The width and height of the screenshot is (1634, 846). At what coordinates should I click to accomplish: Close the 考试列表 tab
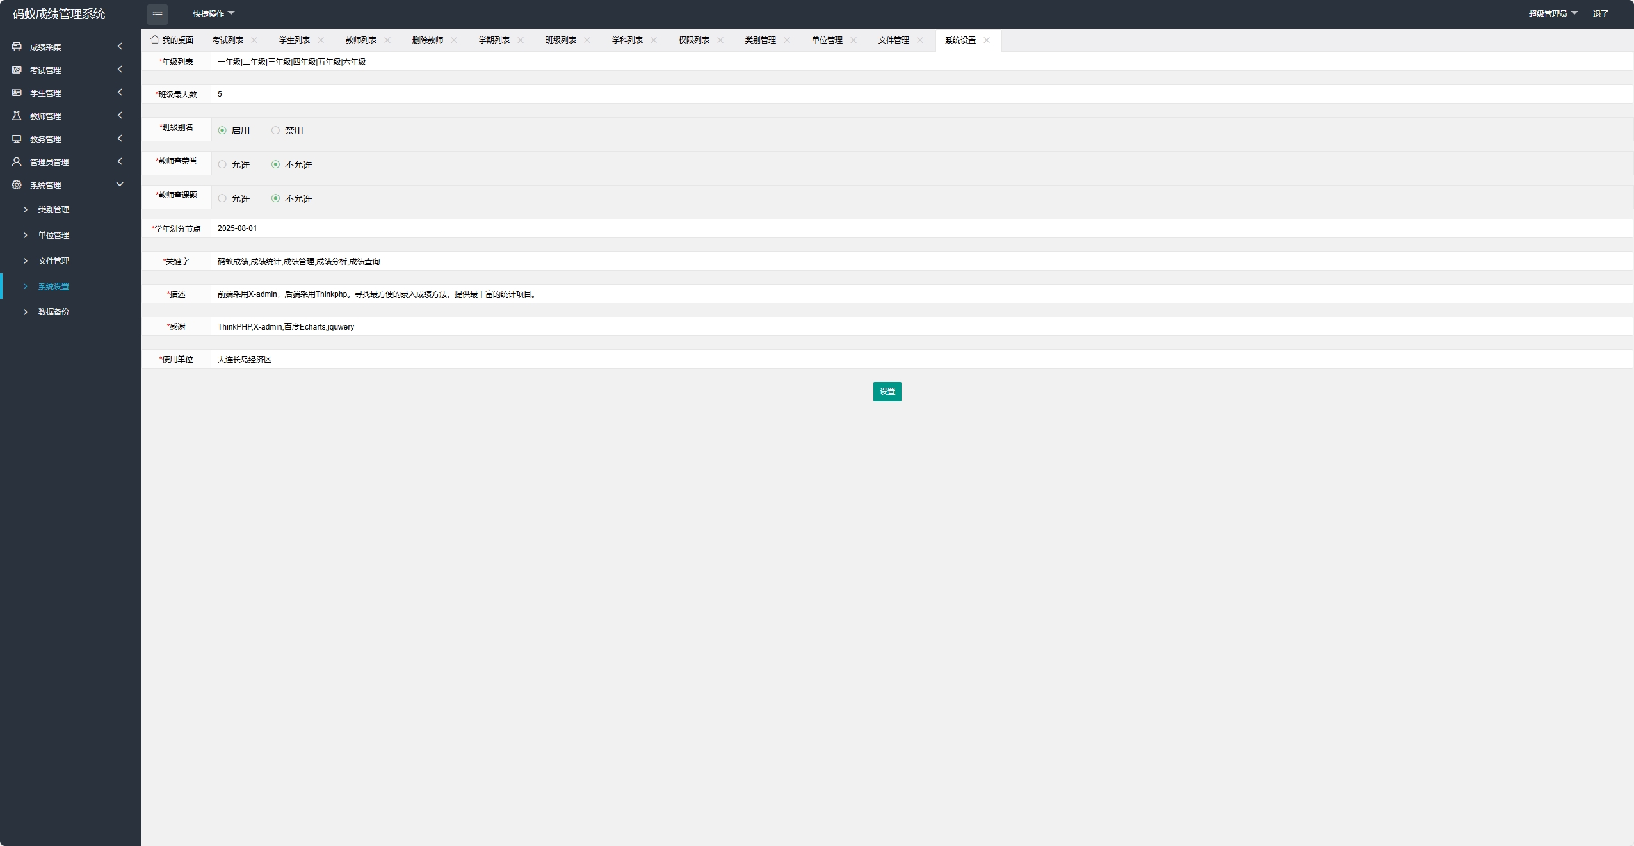pos(254,40)
